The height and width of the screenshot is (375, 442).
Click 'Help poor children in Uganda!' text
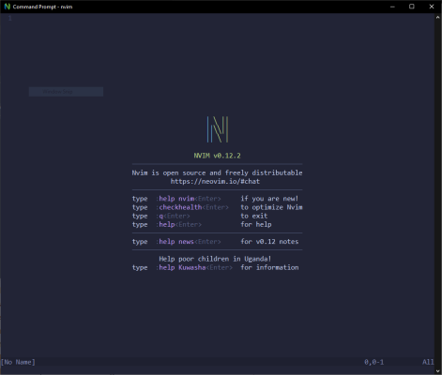215,259
